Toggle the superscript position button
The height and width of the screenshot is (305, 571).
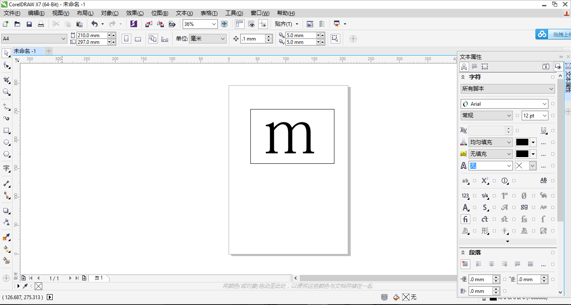click(485, 181)
